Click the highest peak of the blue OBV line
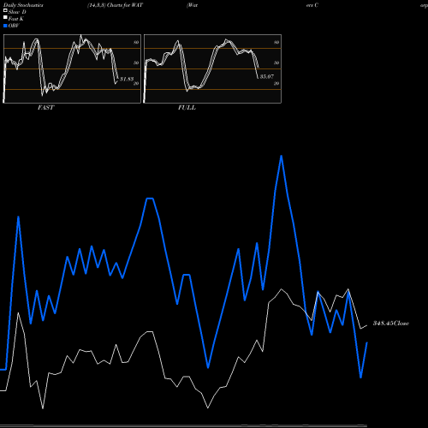Viewport: 428px width, 428px height. pyautogui.click(x=282, y=157)
